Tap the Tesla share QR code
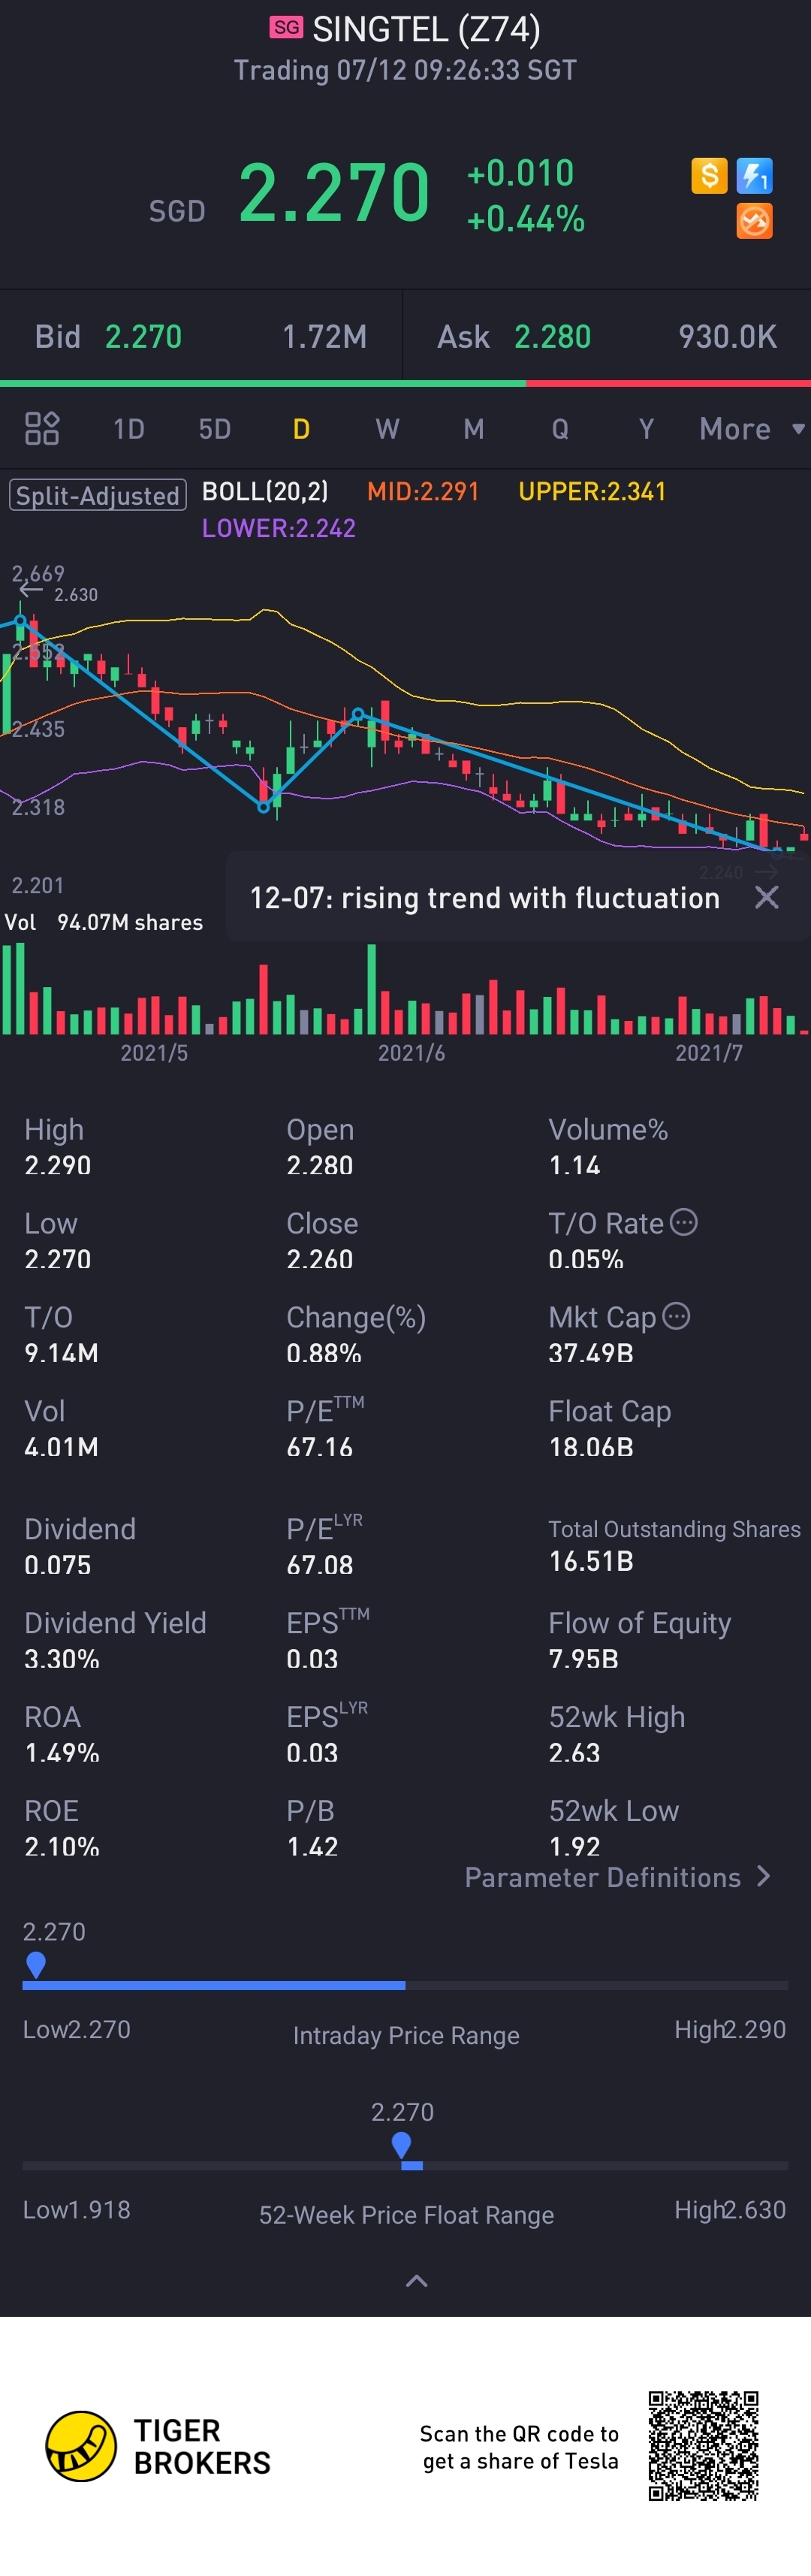The width and height of the screenshot is (811, 2576). (x=703, y=2445)
